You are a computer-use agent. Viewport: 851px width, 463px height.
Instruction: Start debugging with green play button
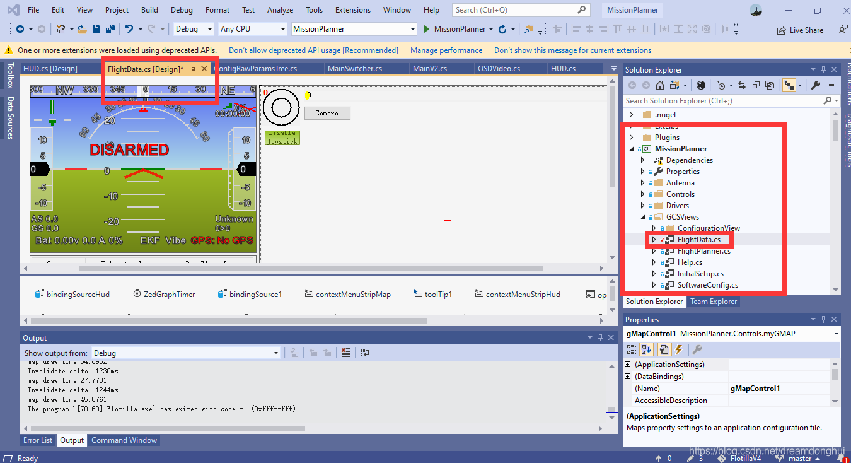[427, 29]
